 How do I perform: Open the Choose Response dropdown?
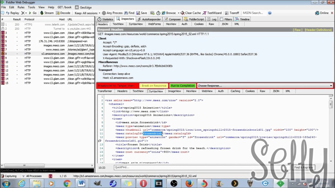pos(265,86)
